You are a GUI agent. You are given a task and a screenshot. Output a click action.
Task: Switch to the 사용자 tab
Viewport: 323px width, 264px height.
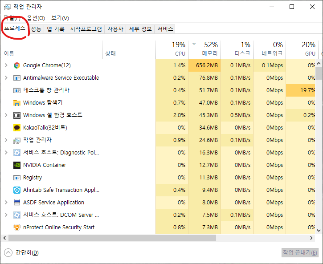pos(115,29)
